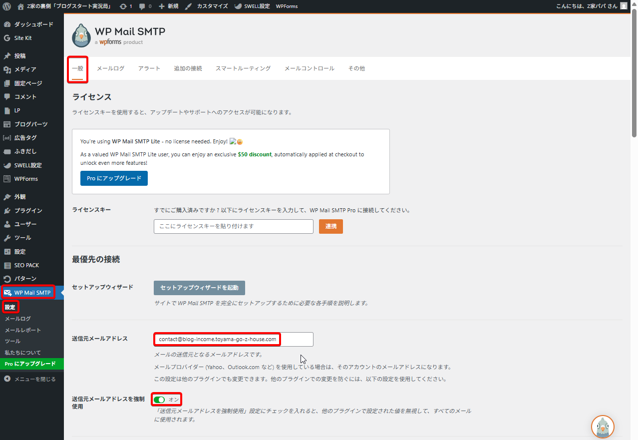The width and height of the screenshot is (638, 440).
Task: Collapse sidebar with メニューを閉じる
Action: [x=35, y=379]
